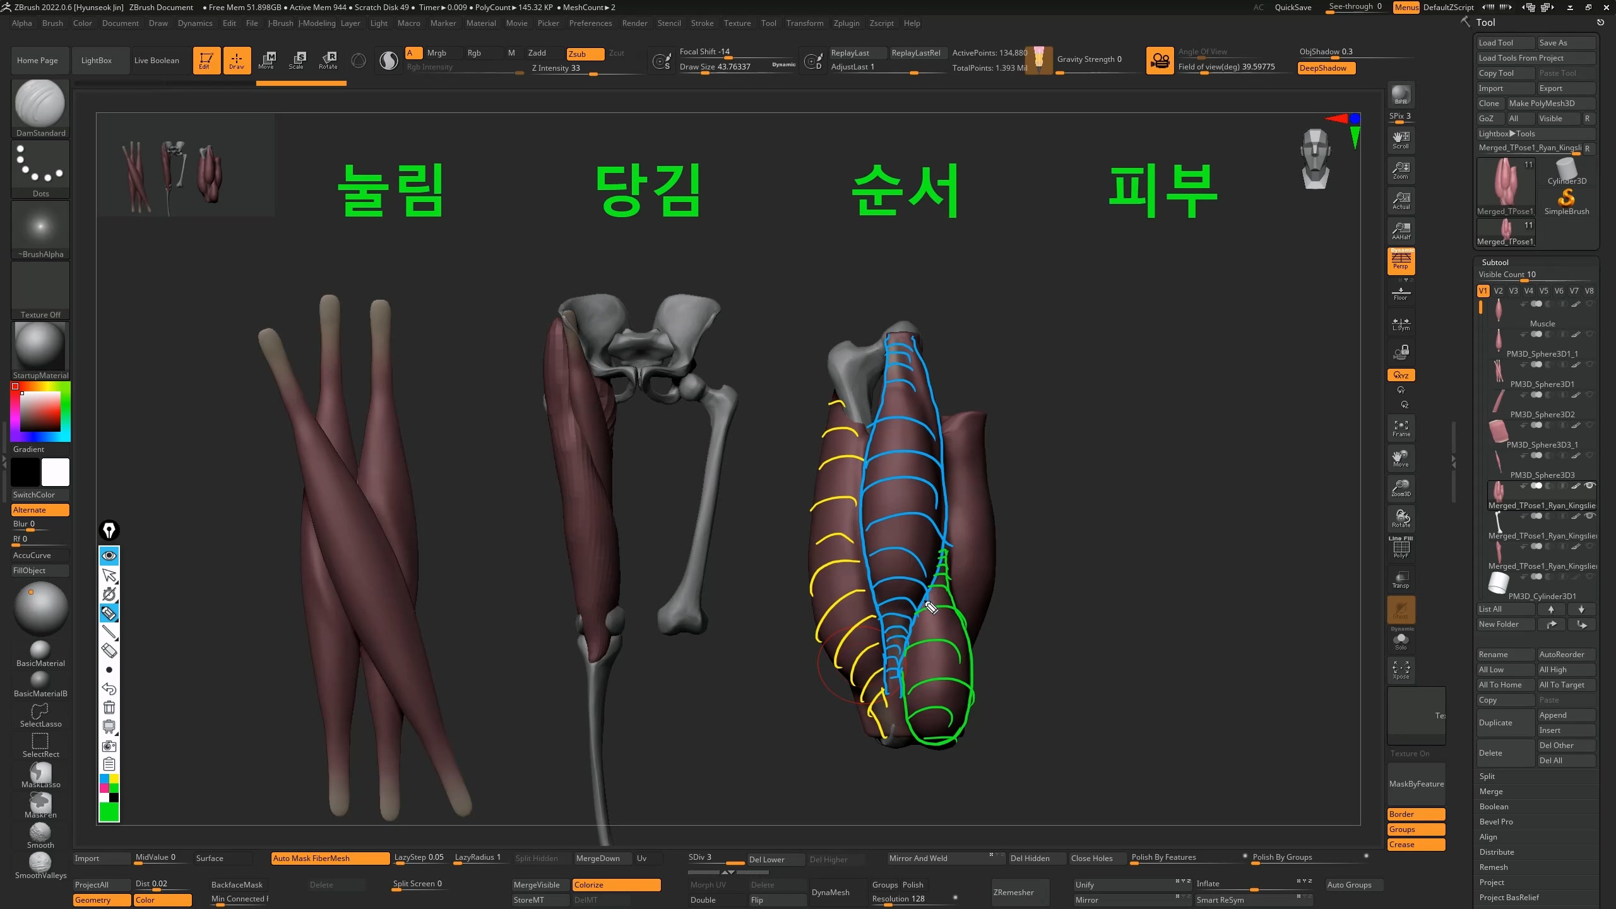1616x909 pixels.
Task: Toggle Persp perspective view icon
Action: click(1401, 261)
